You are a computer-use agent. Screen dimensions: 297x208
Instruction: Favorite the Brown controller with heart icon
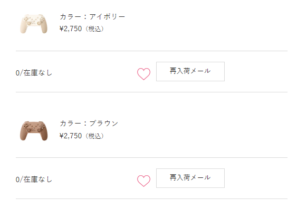(x=144, y=181)
